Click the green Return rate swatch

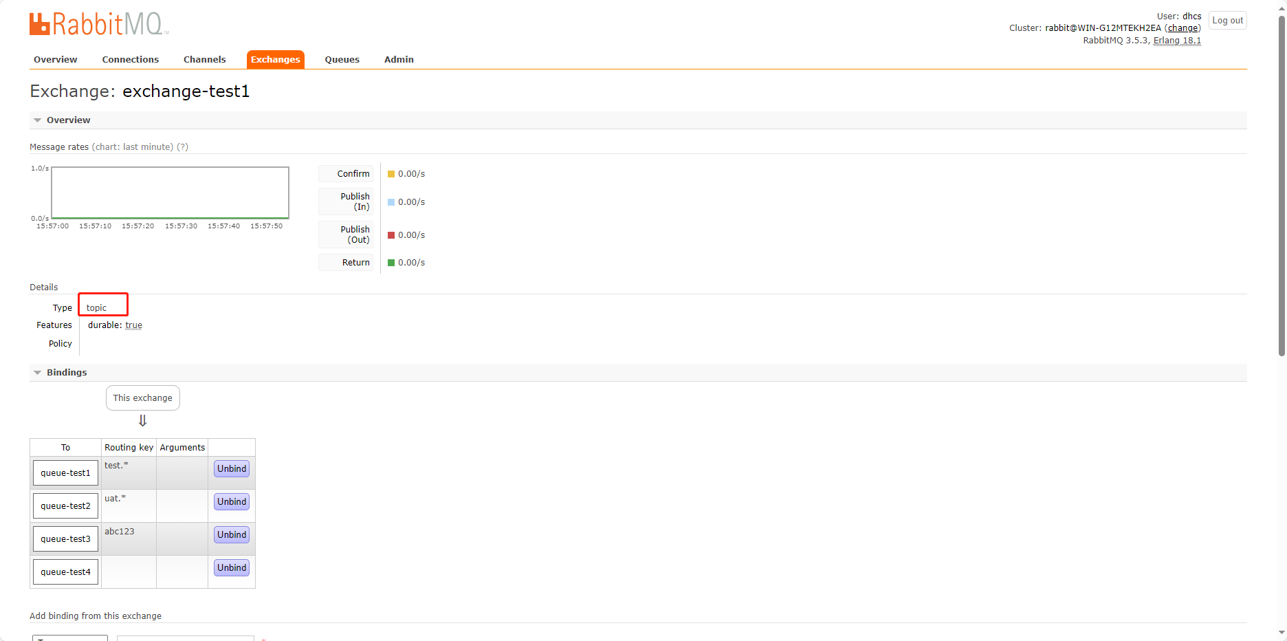[391, 263]
